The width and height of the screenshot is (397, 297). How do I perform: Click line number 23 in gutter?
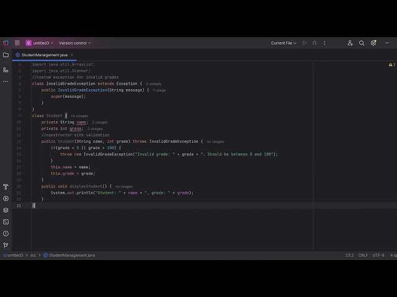pyautogui.click(x=19, y=206)
